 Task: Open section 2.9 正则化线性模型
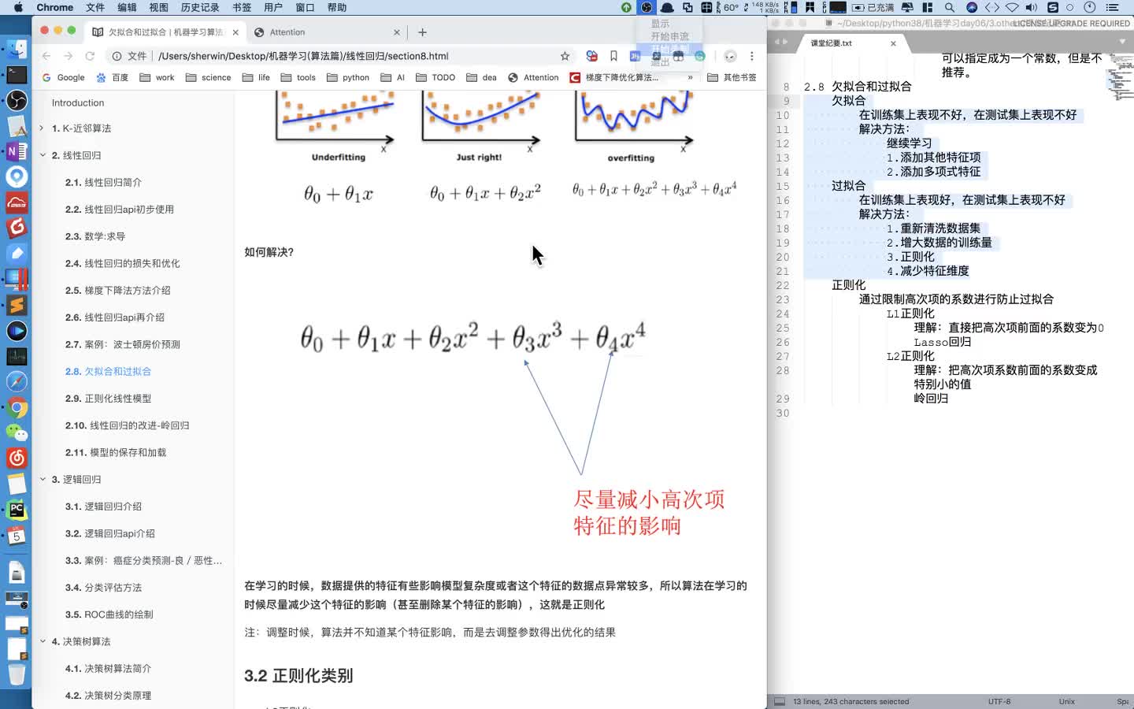point(108,399)
